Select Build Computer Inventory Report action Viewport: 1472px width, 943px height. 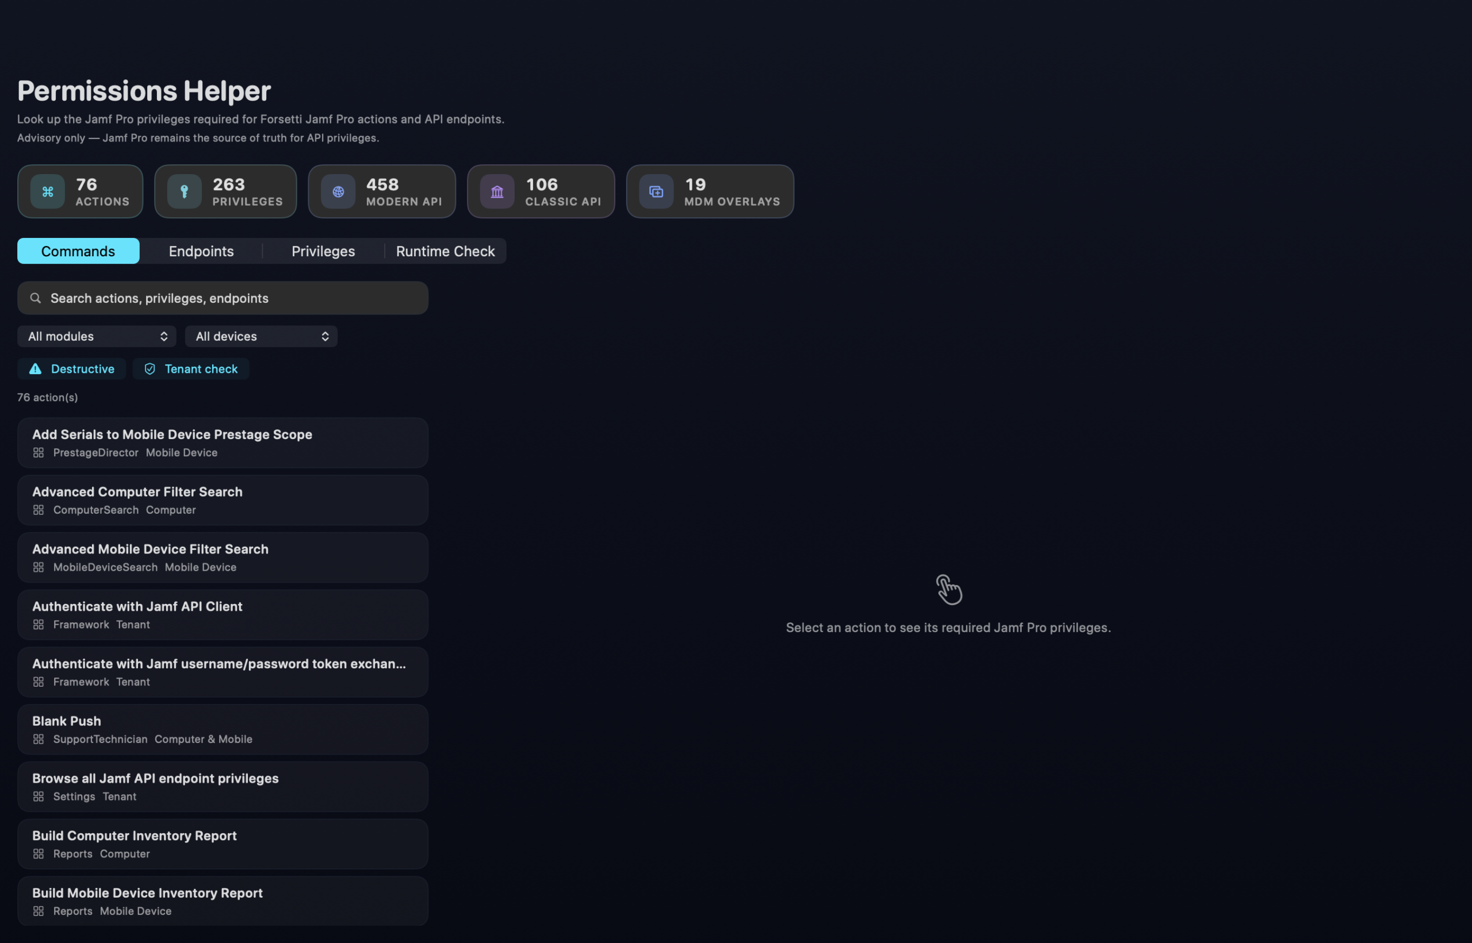[x=223, y=844]
